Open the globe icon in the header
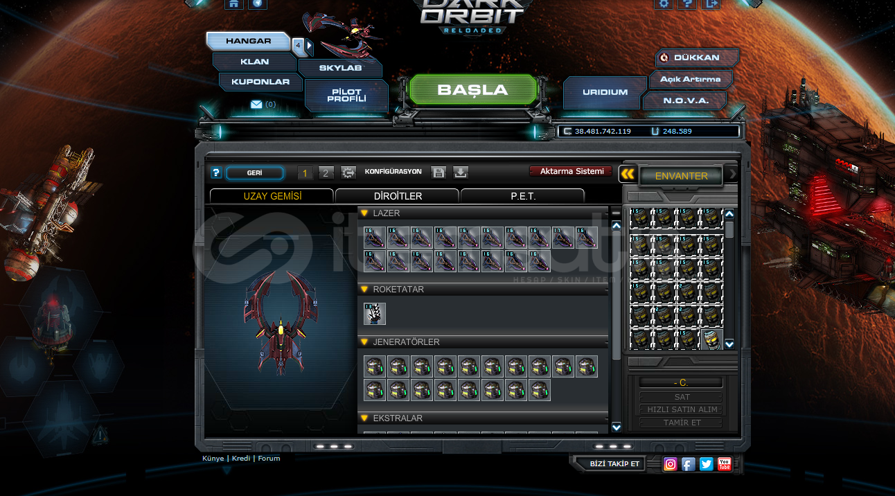The image size is (895, 496). pos(258,3)
